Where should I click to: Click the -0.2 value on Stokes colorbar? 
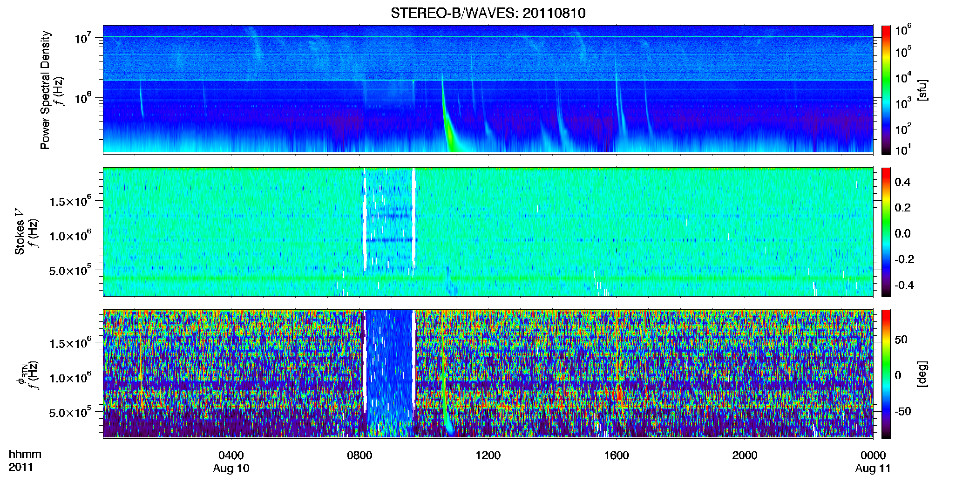click(x=904, y=259)
